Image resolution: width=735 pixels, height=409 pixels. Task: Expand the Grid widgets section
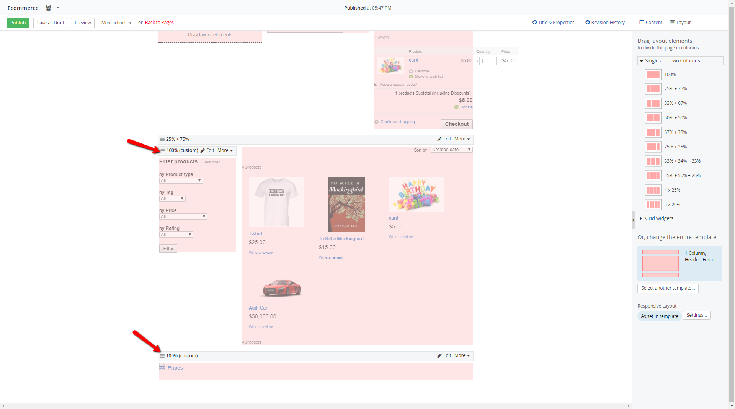(x=657, y=218)
